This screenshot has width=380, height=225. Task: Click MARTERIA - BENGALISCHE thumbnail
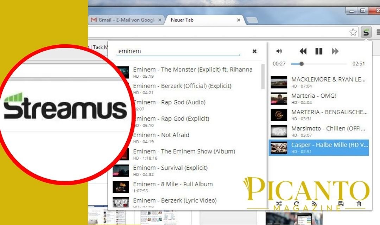coord(279,115)
